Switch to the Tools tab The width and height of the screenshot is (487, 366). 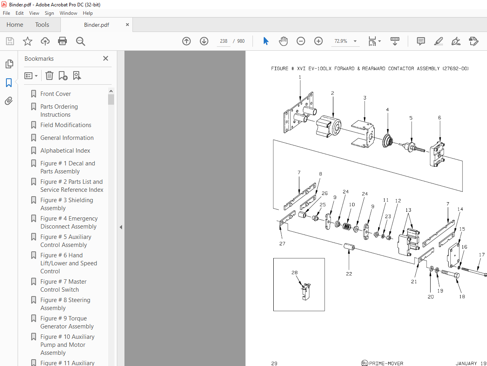pyautogui.click(x=42, y=25)
